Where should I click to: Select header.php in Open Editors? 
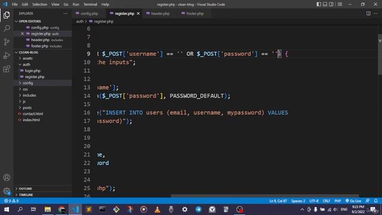[x=42, y=40]
